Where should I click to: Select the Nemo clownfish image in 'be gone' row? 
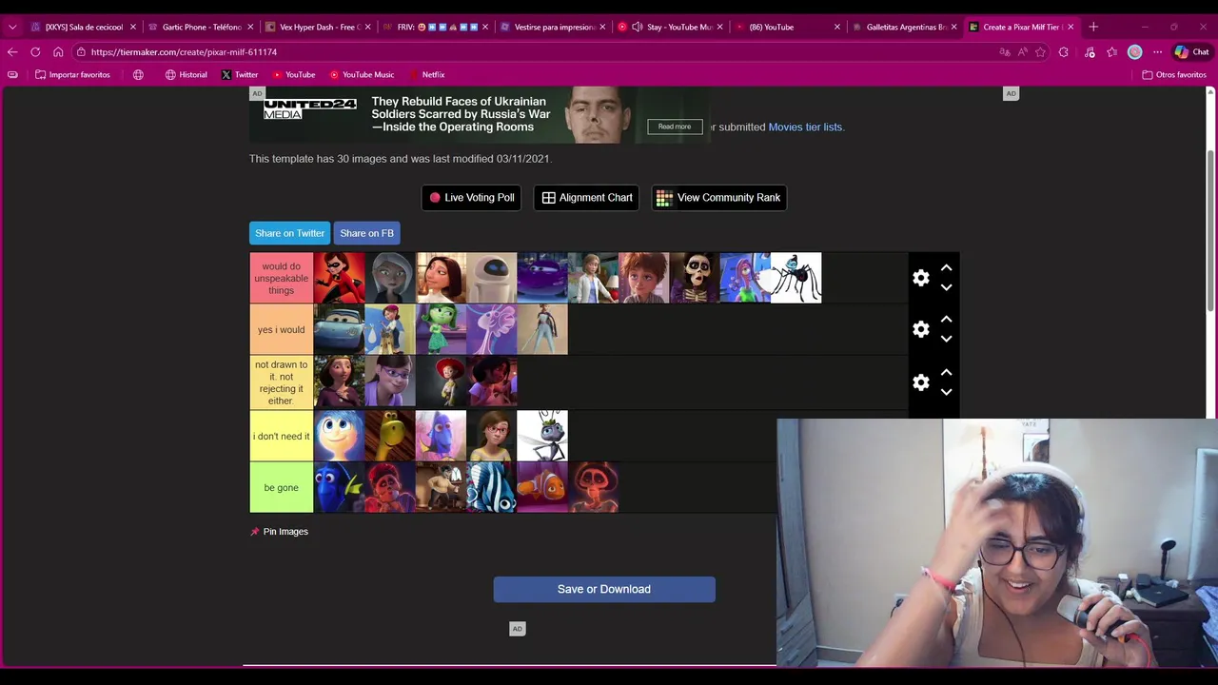tap(542, 487)
